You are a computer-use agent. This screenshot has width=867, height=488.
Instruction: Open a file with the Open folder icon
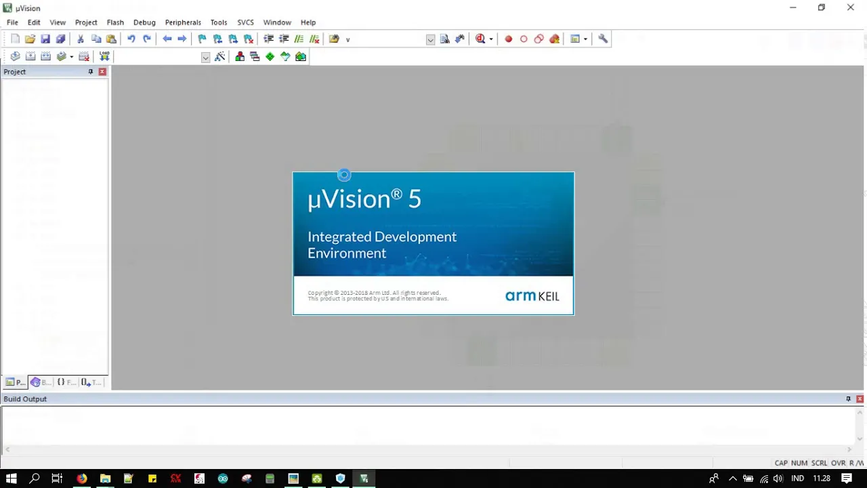(30, 39)
